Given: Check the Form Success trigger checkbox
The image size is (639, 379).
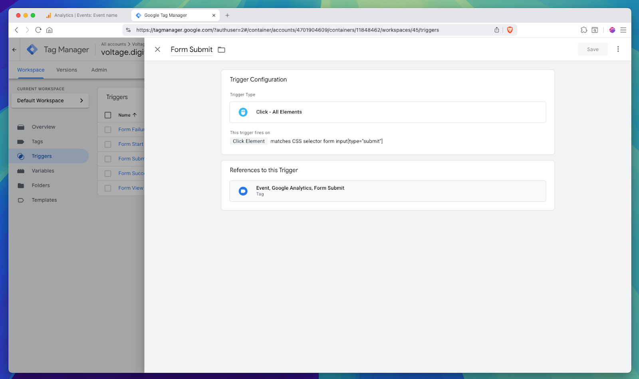Looking at the screenshot, I should [x=108, y=174].
